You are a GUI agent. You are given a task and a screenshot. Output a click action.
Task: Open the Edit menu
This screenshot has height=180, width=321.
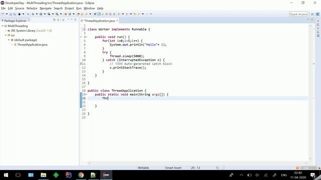tap(10, 8)
